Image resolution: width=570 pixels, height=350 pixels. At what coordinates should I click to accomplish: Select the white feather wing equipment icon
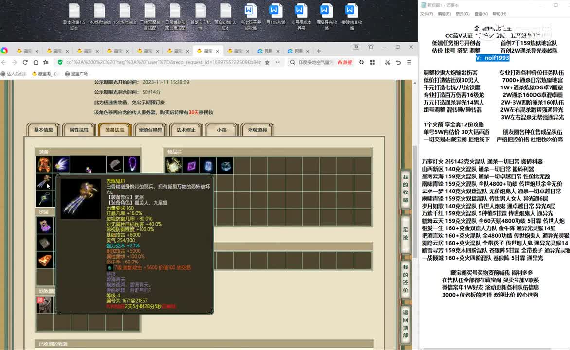pyautogui.click(x=61, y=165)
